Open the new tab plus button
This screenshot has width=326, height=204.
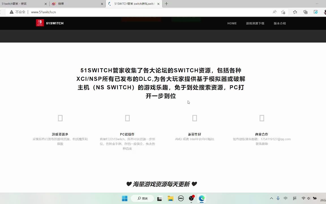pos(166,4)
